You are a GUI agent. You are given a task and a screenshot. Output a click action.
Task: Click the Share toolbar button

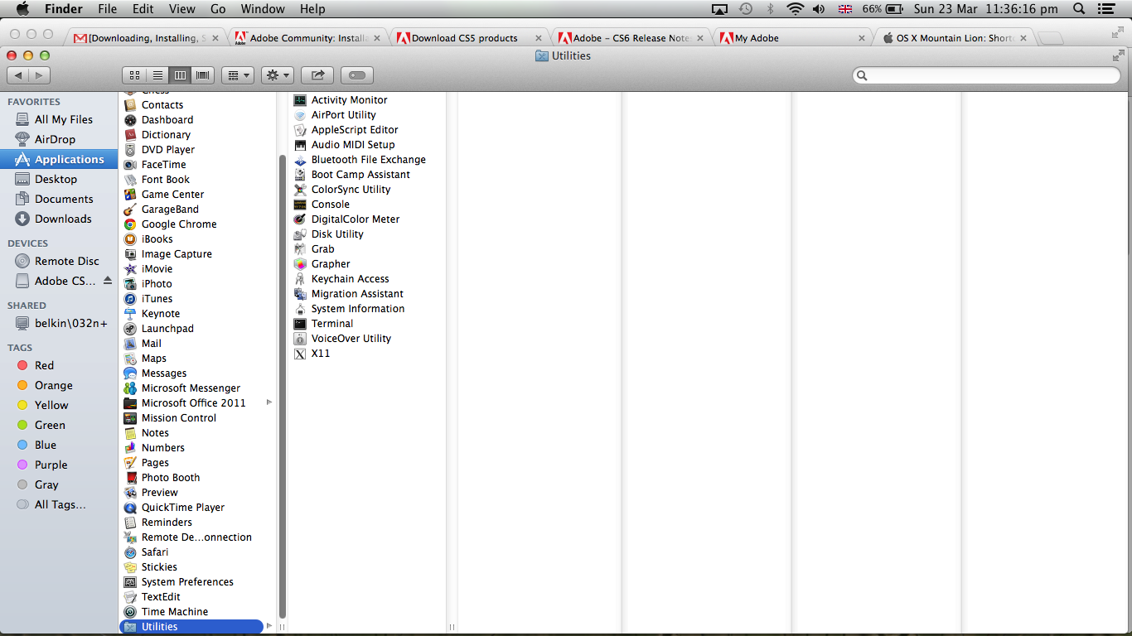[x=317, y=75]
